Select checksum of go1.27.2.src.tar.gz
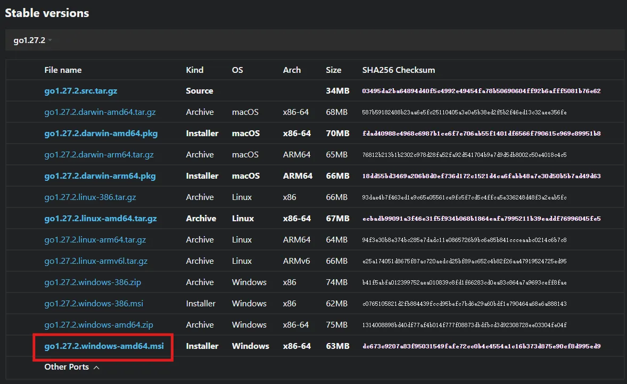Image resolution: width=627 pixels, height=384 pixels. tap(482, 91)
